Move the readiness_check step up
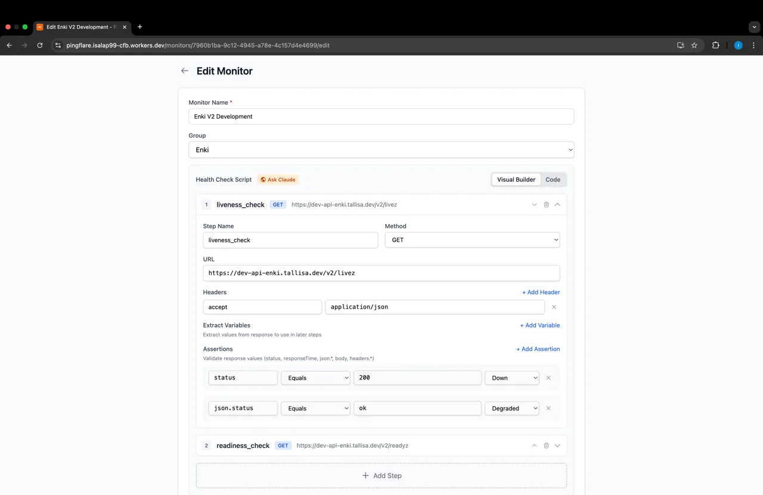Screen dimensions: 763x495 coord(534,446)
